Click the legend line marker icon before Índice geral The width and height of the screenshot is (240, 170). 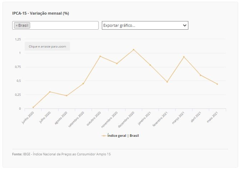tap(104, 136)
